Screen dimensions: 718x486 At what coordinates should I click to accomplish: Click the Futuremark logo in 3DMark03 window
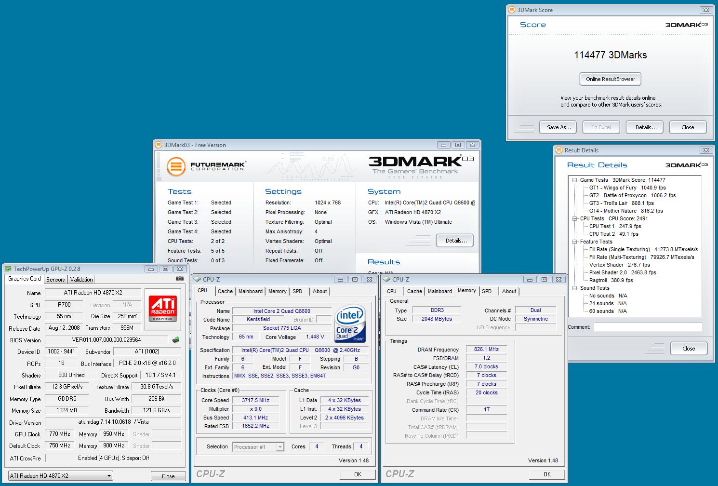click(x=207, y=167)
